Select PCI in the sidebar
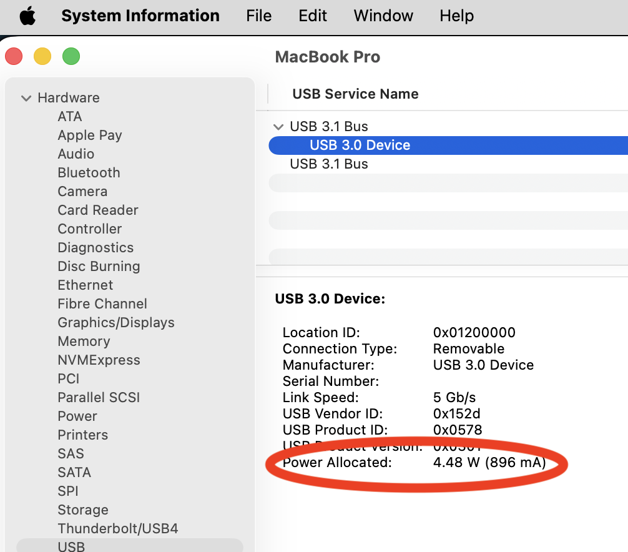Image resolution: width=628 pixels, height=552 pixels. pyautogui.click(x=69, y=378)
